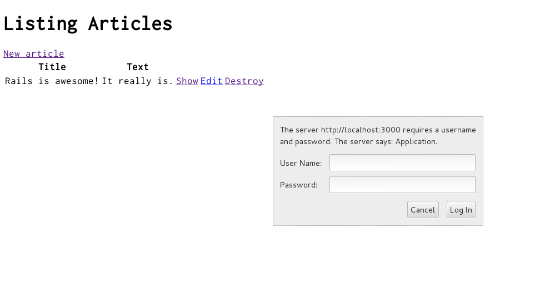This screenshot has height=286, width=540.
Task: Click the Show link for the article
Action: point(187,81)
